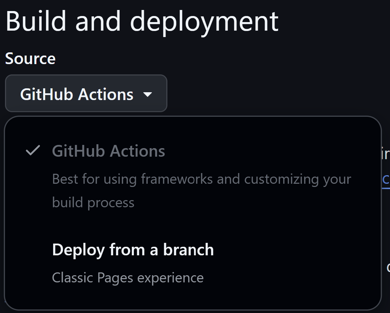Viewport: 390px width, 313px height.
Task: Choose Deploy from a branch option
Action: (x=133, y=250)
